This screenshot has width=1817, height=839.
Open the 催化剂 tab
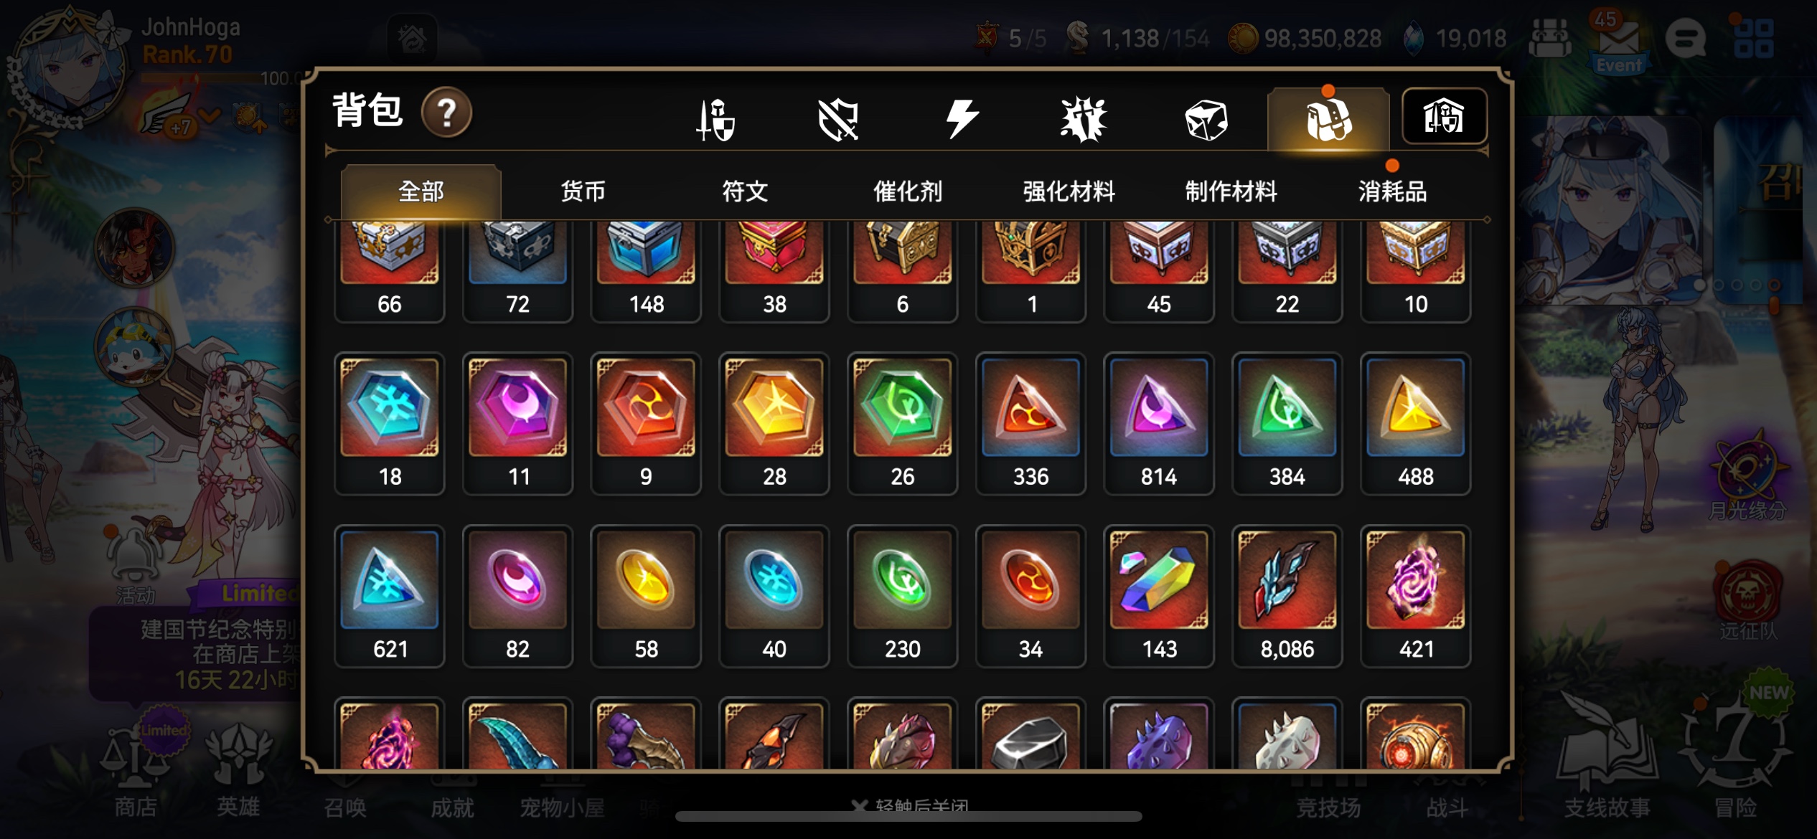point(907,191)
